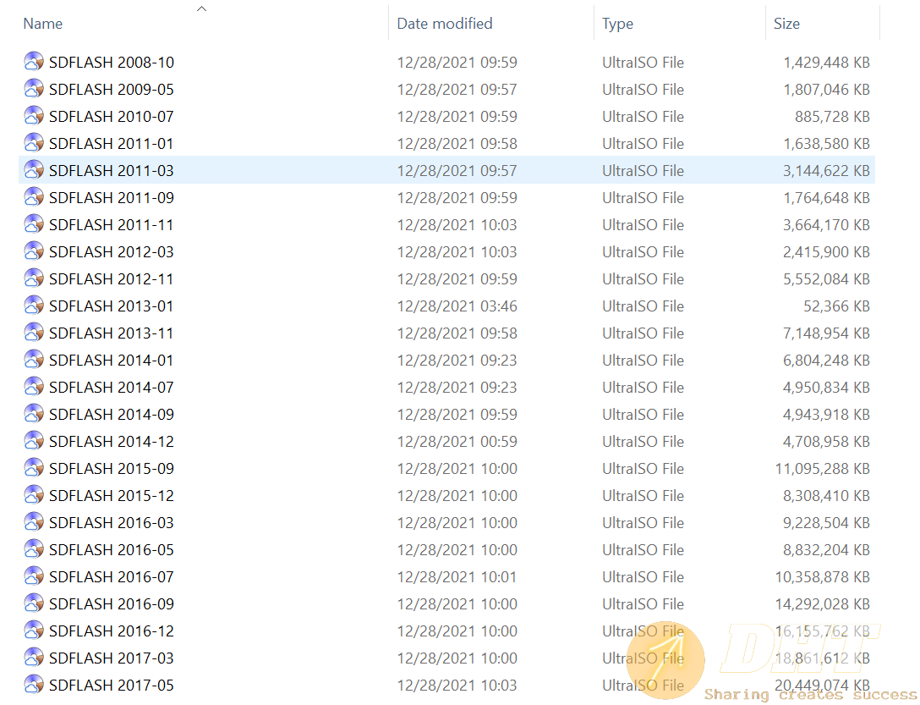The height and width of the screenshot is (705, 920).
Task: Click the SDFLASH 2017-05 disc icon
Action: [34, 685]
